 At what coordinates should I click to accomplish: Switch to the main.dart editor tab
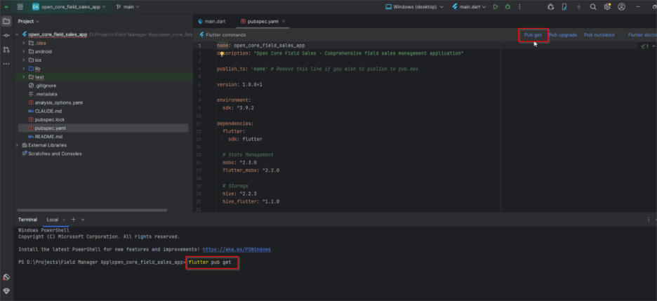pyautogui.click(x=214, y=22)
